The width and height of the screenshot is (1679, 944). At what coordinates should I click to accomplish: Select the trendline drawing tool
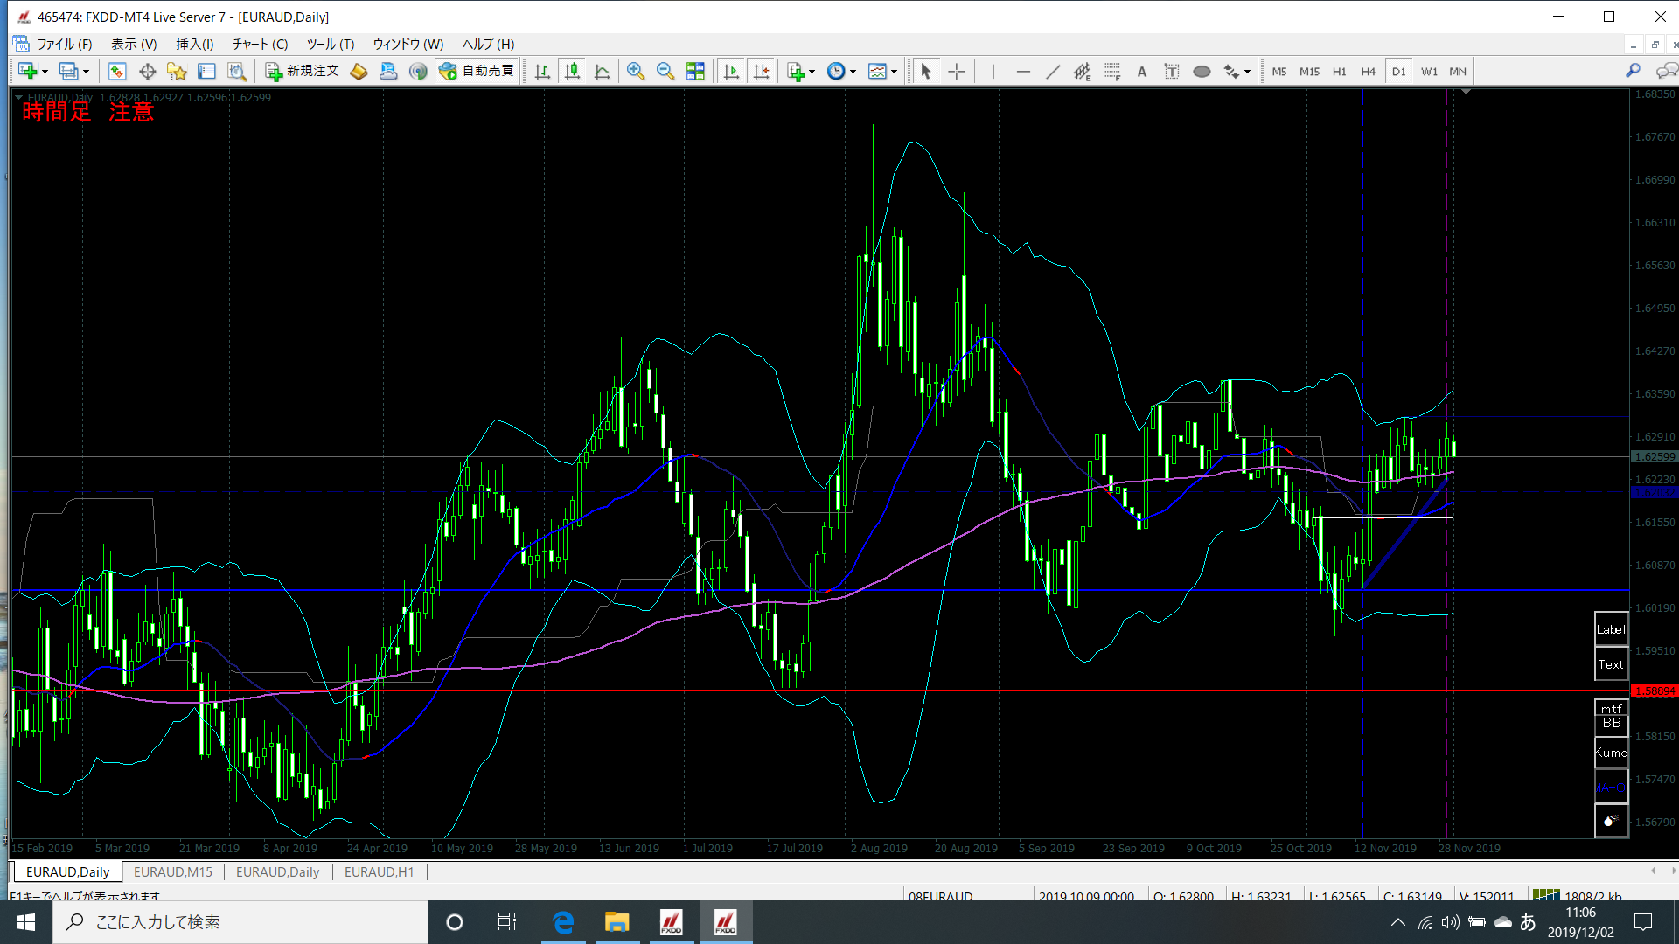pyautogui.click(x=1053, y=72)
